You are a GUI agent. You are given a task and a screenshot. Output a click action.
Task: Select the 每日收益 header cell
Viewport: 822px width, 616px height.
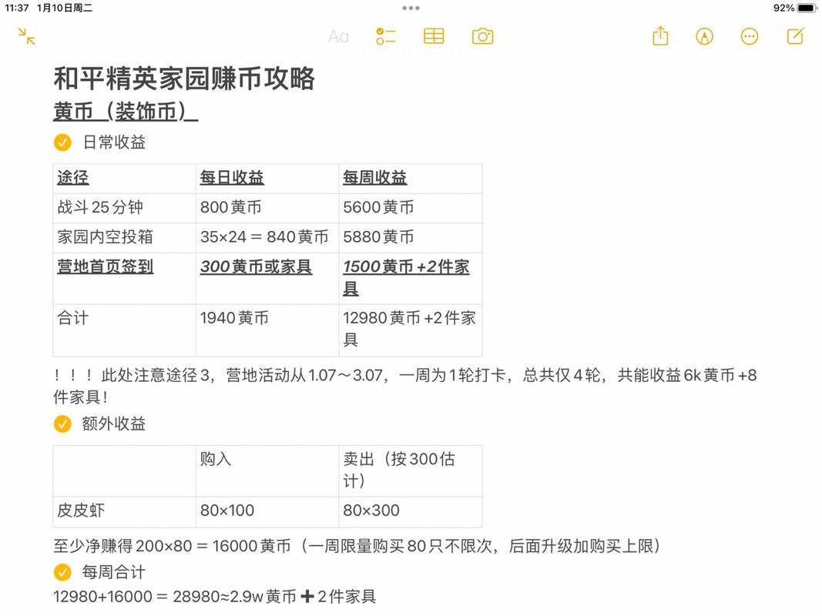[267, 178]
